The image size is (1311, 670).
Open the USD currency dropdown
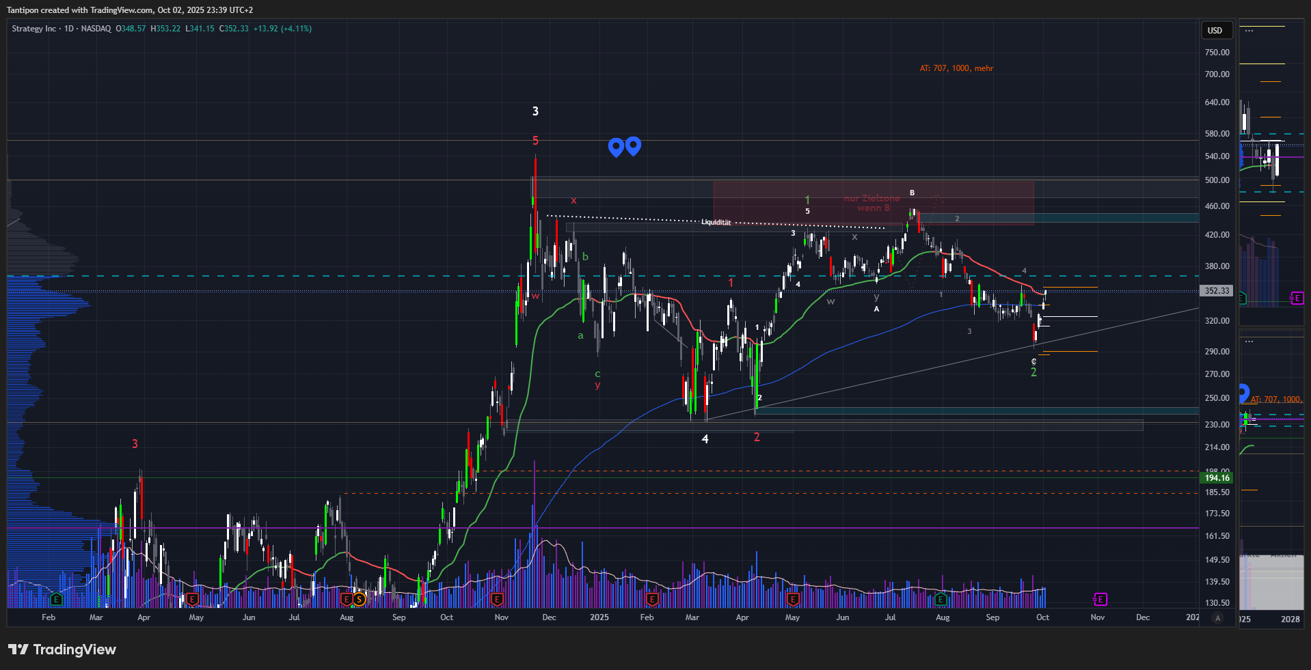point(1215,31)
